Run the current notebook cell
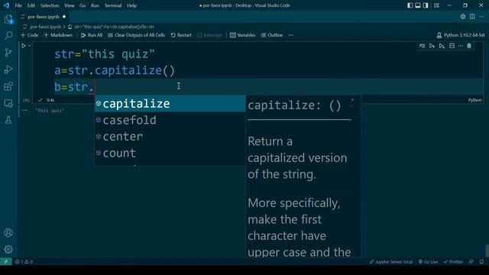The height and width of the screenshot is (275, 489). [x=24, y=46]
